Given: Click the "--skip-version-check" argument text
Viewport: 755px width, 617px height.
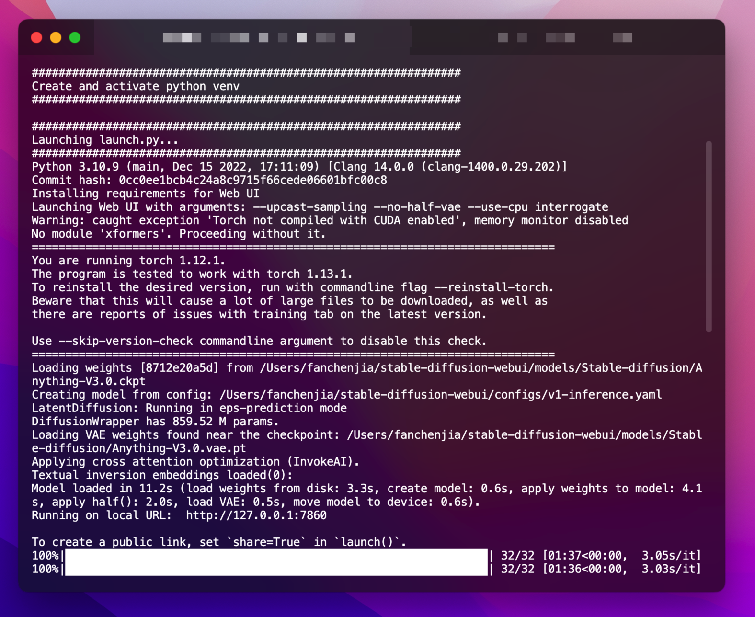Looking at the screenshot, I should tap(126, 341).
